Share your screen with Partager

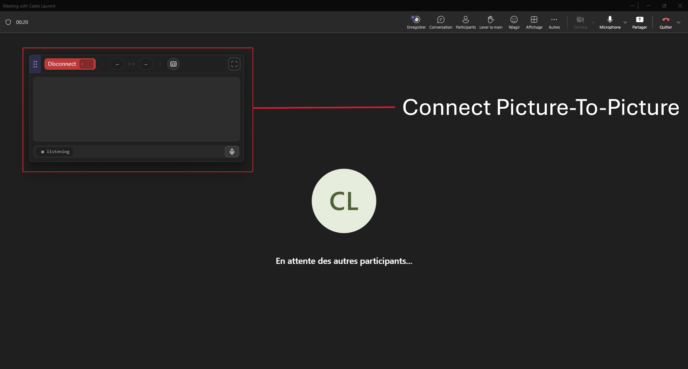pyautogui.click(x=639, y=22)
